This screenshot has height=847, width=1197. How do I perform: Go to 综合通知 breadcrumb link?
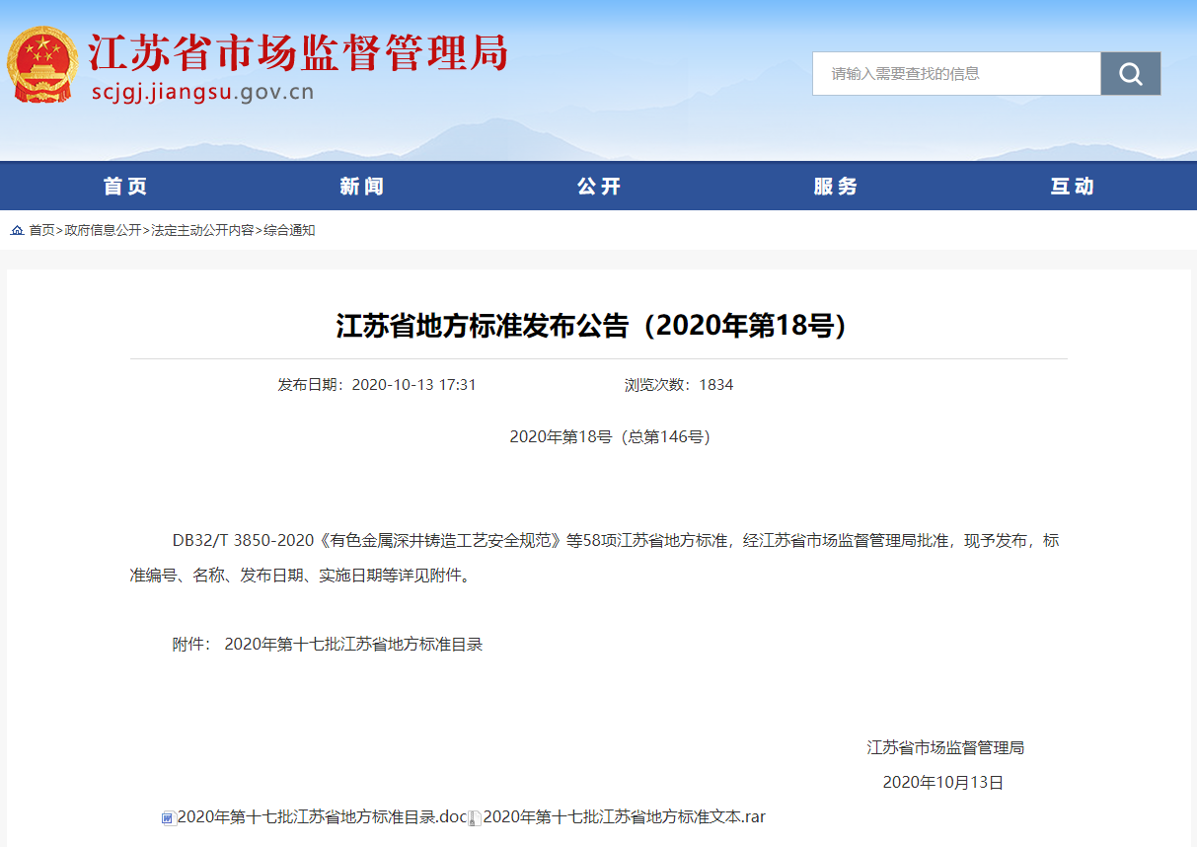pyautogui.click(x=289, y=230)
